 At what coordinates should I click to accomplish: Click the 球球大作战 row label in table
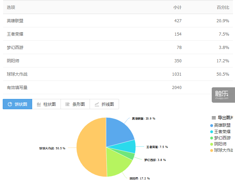(x=17, y=74)
